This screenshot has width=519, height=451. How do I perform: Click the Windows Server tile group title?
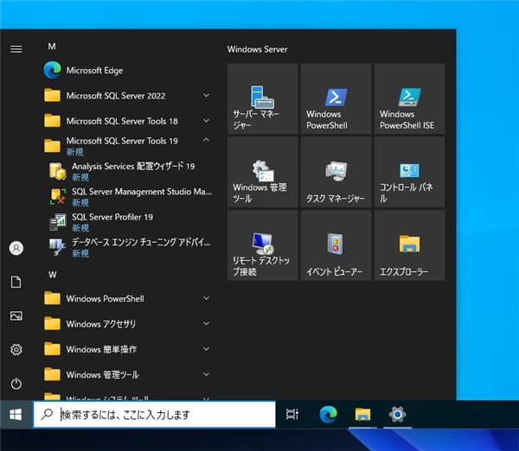coord(257,49)
